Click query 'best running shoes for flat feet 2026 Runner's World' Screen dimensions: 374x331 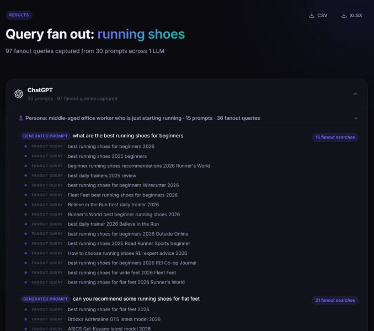coord(126,282)
